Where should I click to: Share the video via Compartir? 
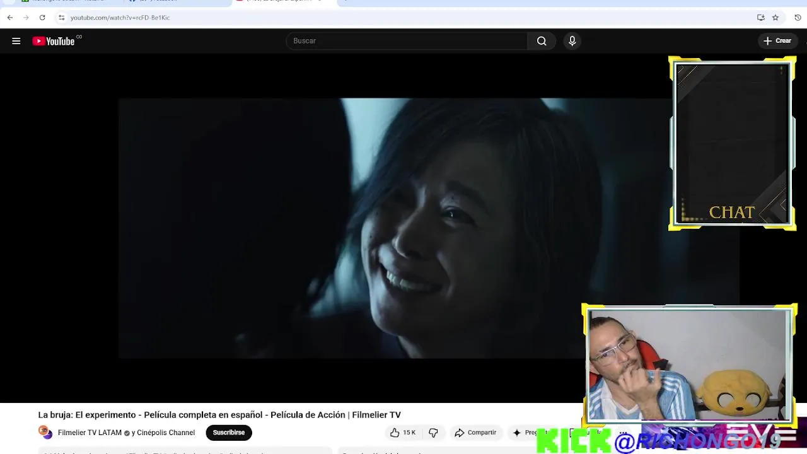[x=476, y=433]
